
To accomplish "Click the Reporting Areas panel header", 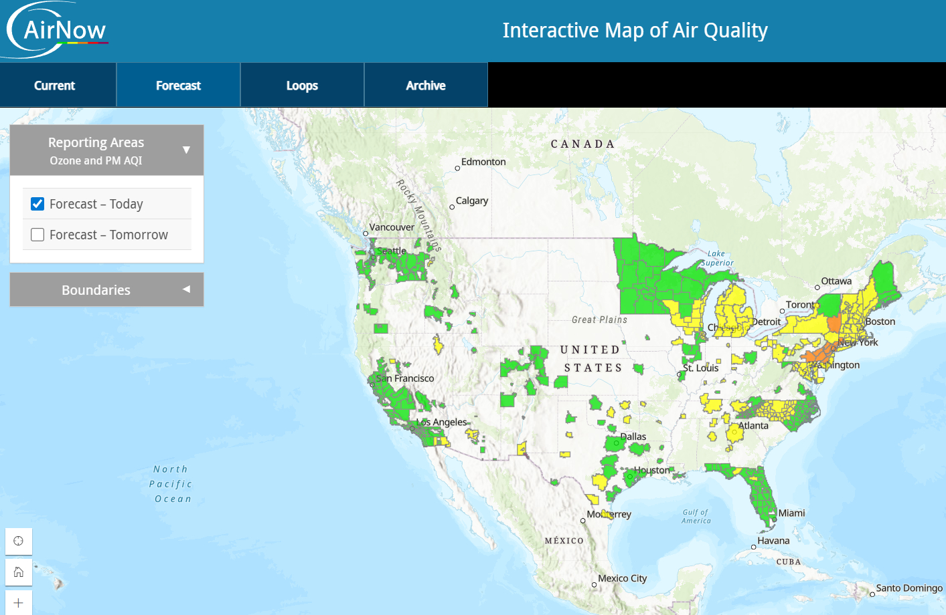I will [96, 150].
